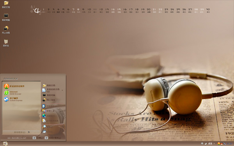Screen dimensions: 234x146
Task: Click the start button on the taskbar
Action: [x=5, y=143]
